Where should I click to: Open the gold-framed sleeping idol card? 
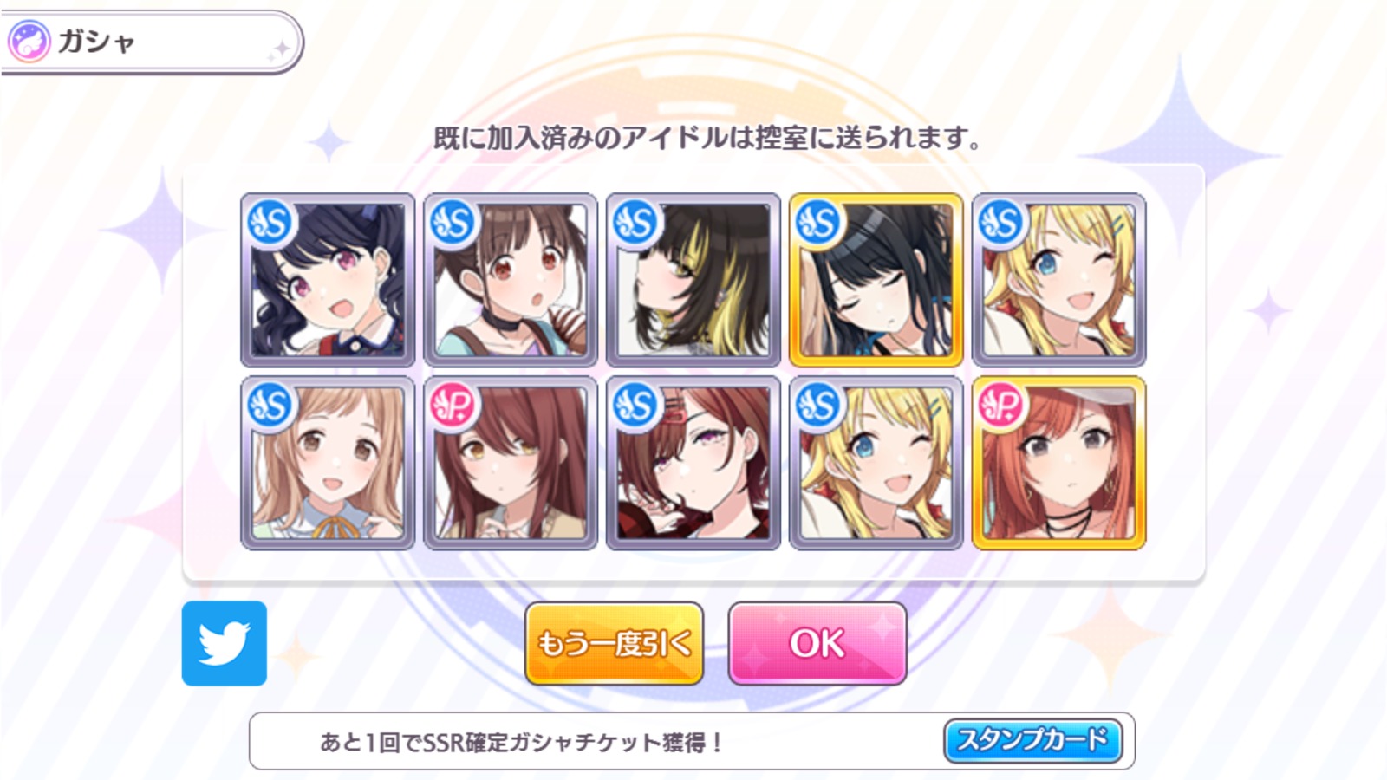click(876, 280)
